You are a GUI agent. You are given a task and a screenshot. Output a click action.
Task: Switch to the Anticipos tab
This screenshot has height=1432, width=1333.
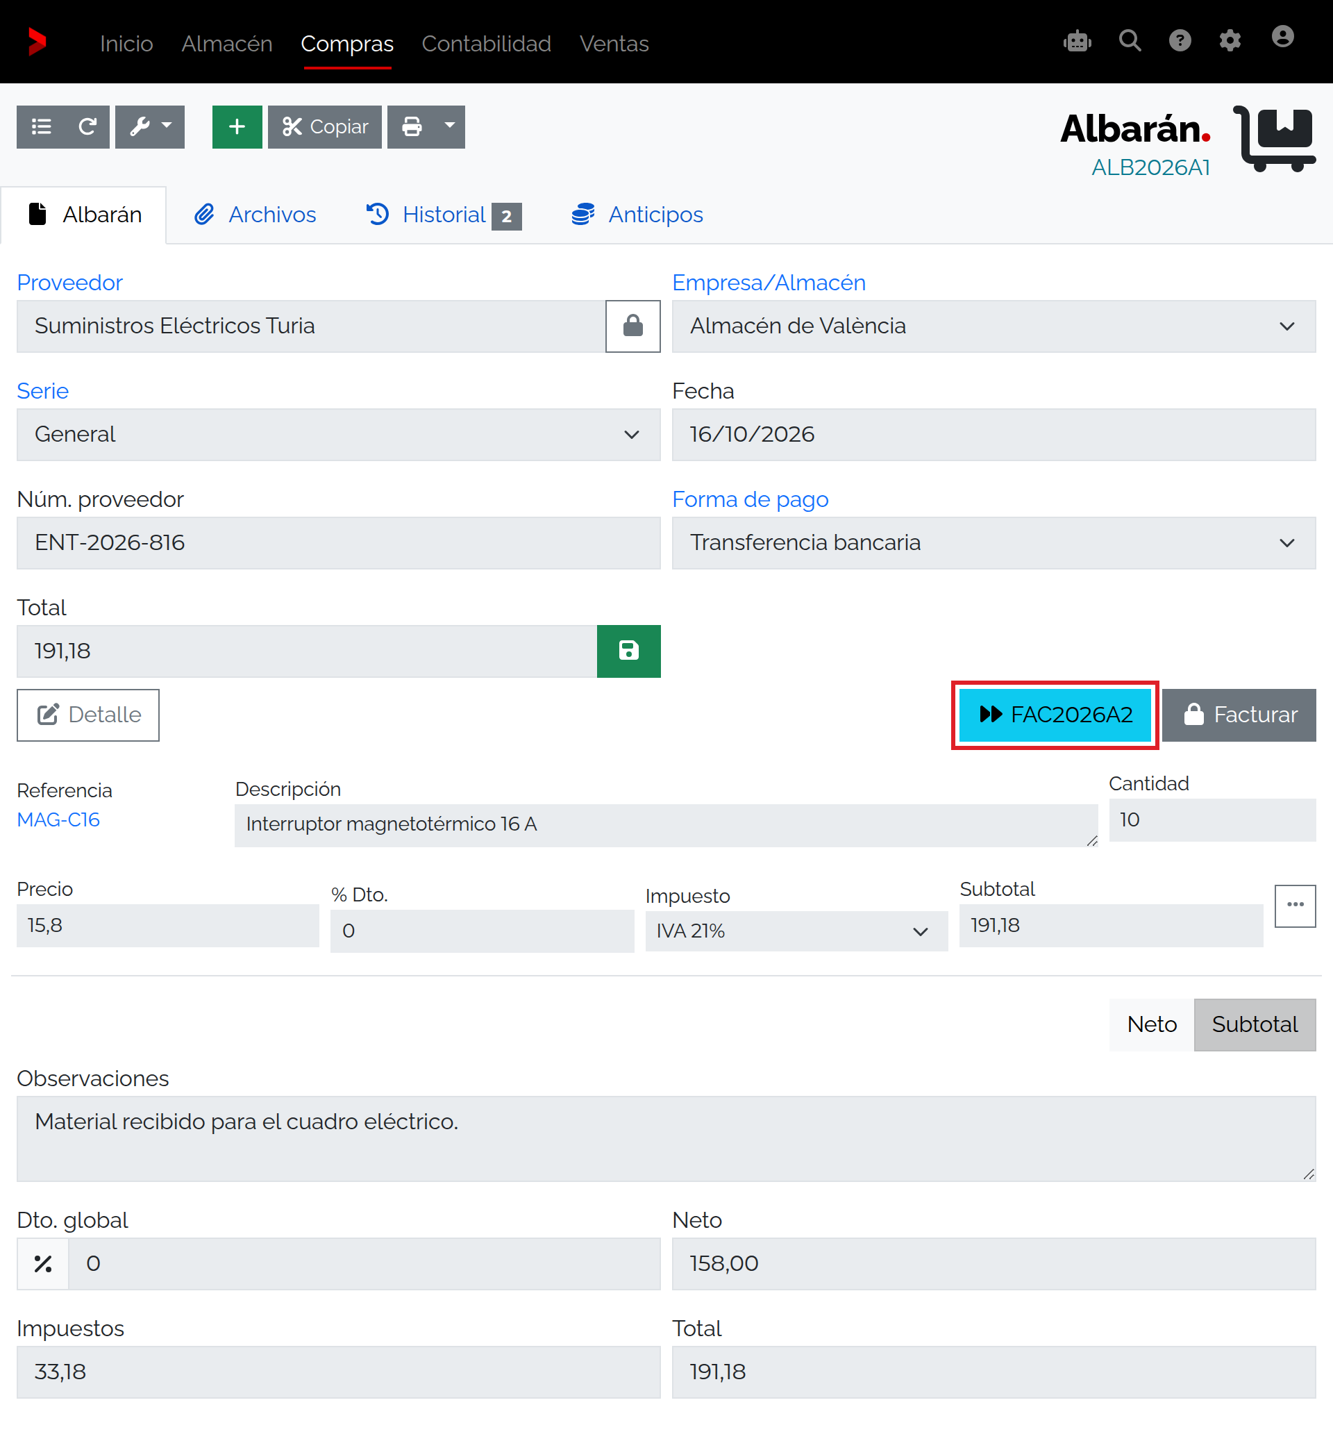click(x=637, y=215)
